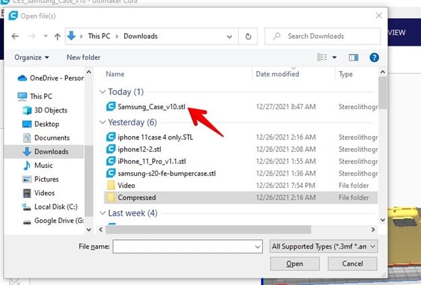This screenshot has width=421, height=285.
Task: Open Music folder in sidebar
Action: 38,166
